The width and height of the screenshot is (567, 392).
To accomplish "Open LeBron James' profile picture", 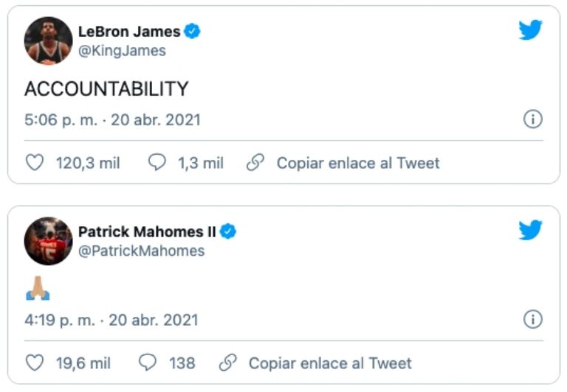I will (x=48, y=41).
